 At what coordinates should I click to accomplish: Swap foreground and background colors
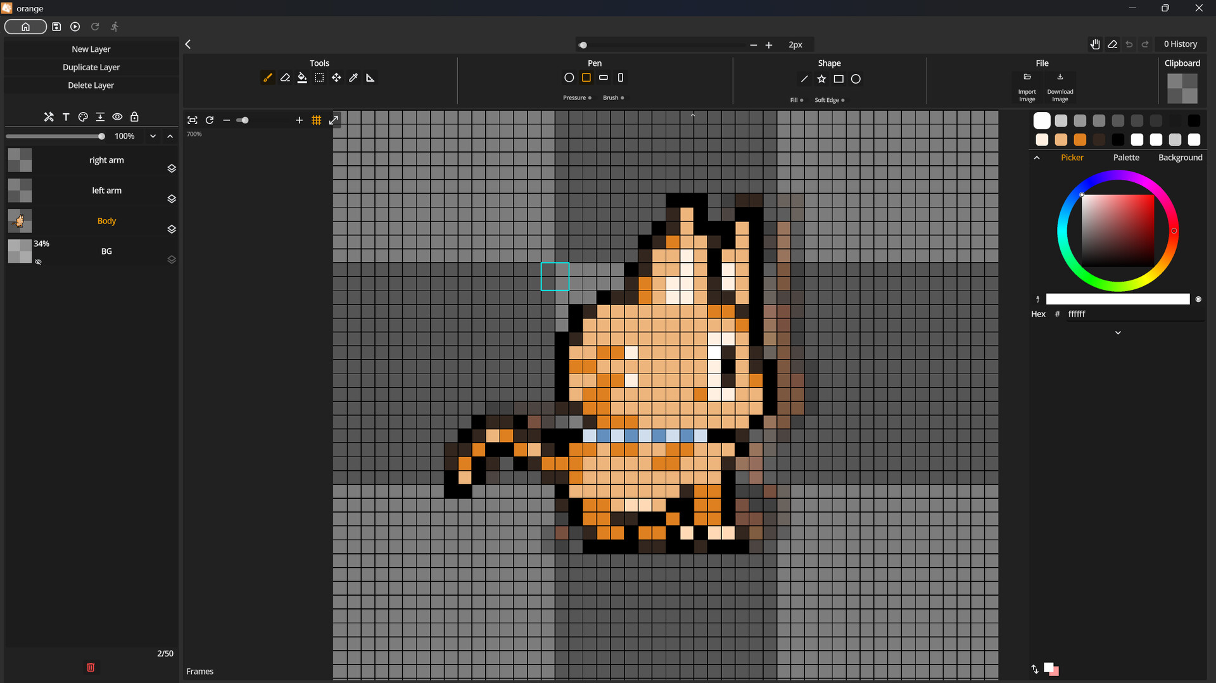(1035, 669)
